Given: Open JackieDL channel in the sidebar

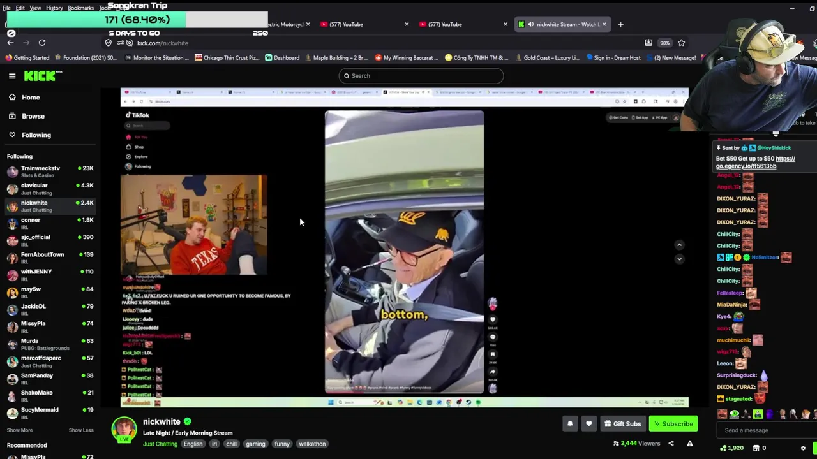Looking at the screenshot, I should pos(50,309).
